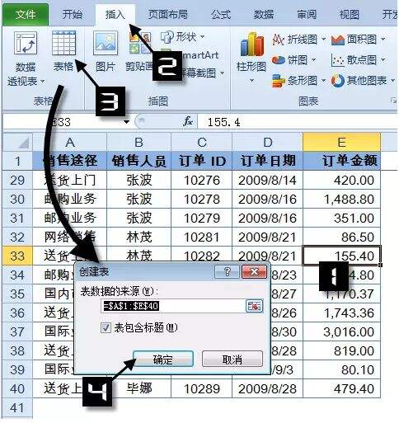The image size is (399, 423).
Task: Select column header B
Action: point(138,142)
